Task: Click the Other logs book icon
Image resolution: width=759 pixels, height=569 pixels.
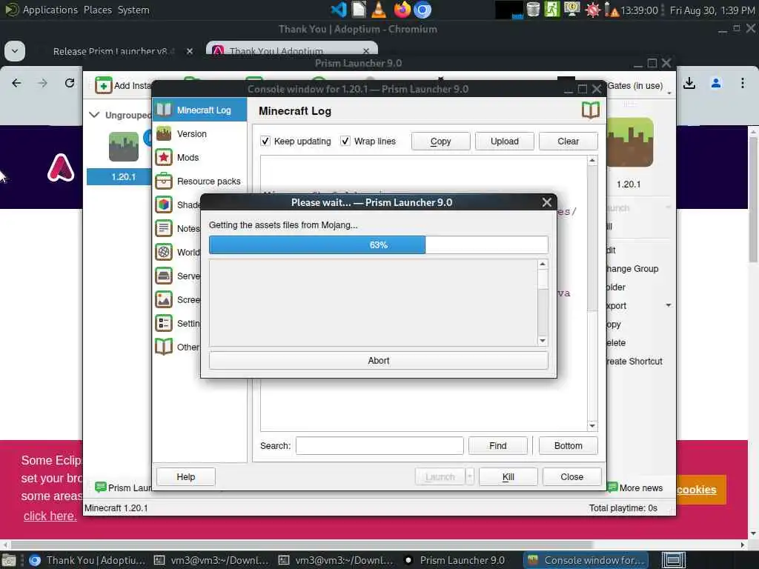Action: pos(164,347)
